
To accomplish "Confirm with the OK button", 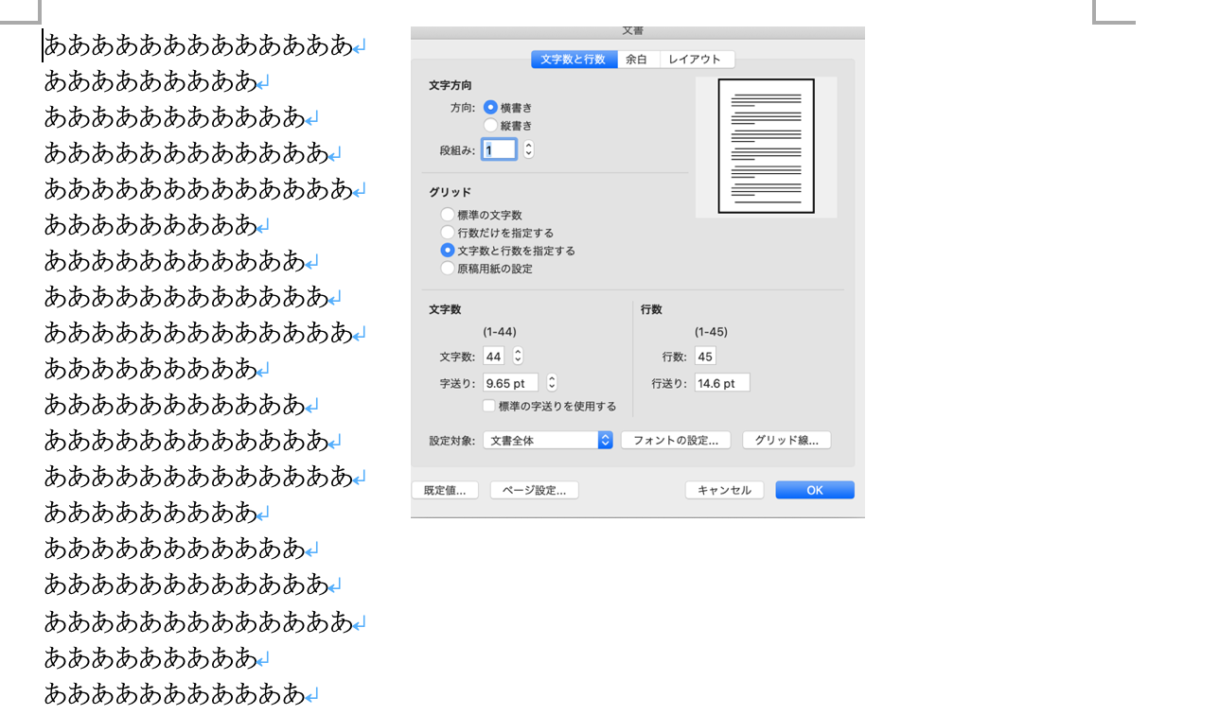I will [814, 490].
